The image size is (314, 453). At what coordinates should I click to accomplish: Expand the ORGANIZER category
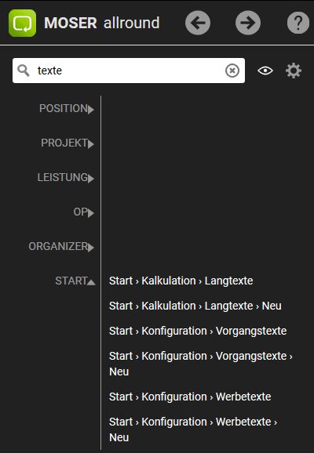click(61, 246)
